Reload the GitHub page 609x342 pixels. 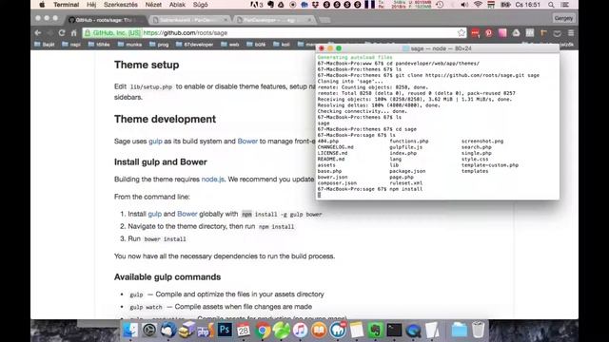(x=62, y=33)
